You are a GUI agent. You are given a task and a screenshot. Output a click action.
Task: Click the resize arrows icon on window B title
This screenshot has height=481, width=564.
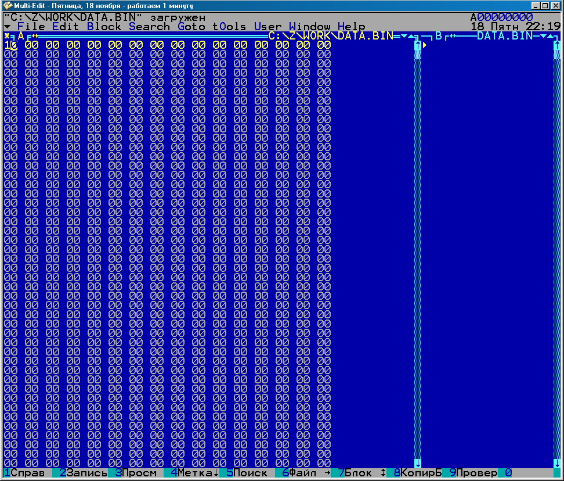[x=453, y=36]
